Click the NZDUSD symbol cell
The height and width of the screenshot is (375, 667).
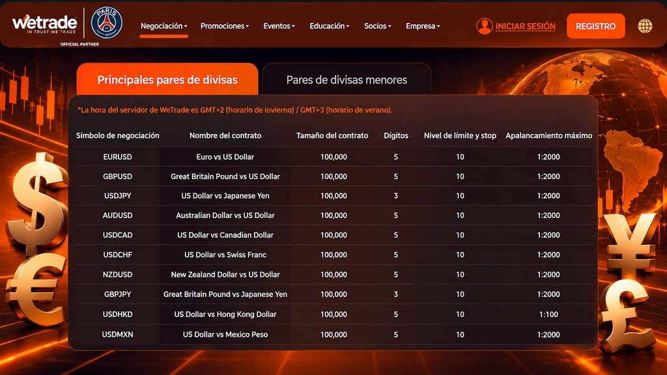(x=117, y=275)
